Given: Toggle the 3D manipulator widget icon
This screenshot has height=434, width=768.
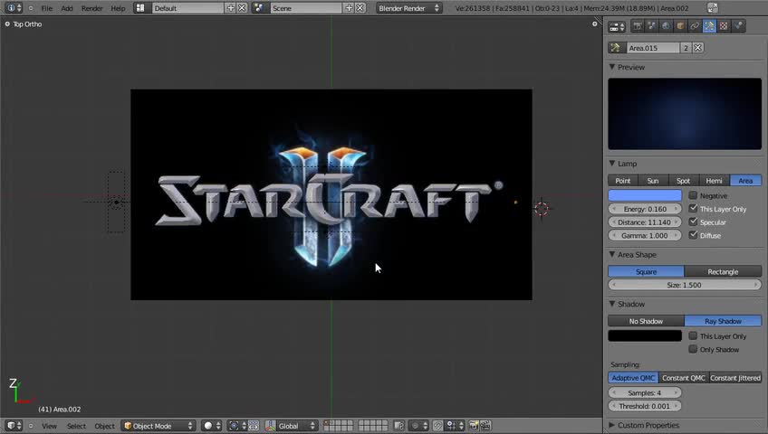Looking at the screenshot, I should [x=271, y=426].
